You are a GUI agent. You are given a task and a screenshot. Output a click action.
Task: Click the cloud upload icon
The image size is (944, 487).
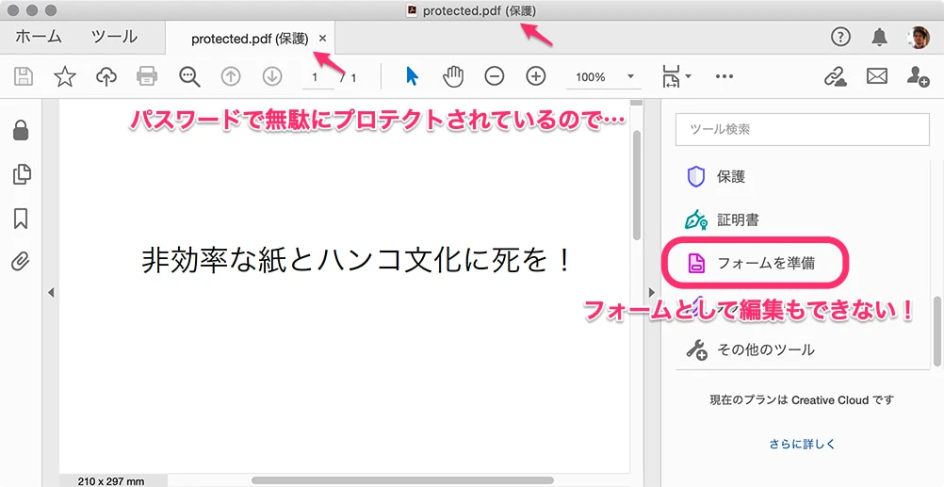coord(106,76)
